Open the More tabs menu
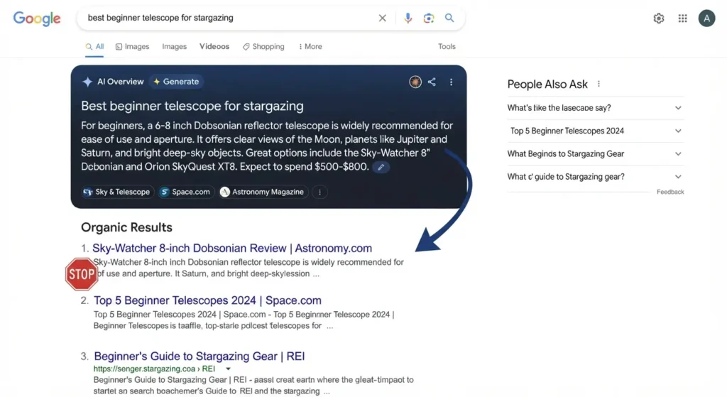The width and height of the screenshot is (727, 397). point(310,47)
